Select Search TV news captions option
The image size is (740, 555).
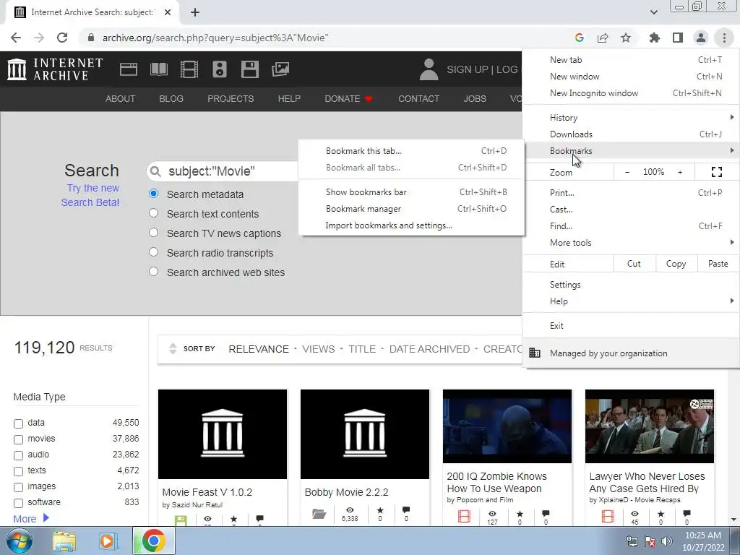(x=153, y=232)
